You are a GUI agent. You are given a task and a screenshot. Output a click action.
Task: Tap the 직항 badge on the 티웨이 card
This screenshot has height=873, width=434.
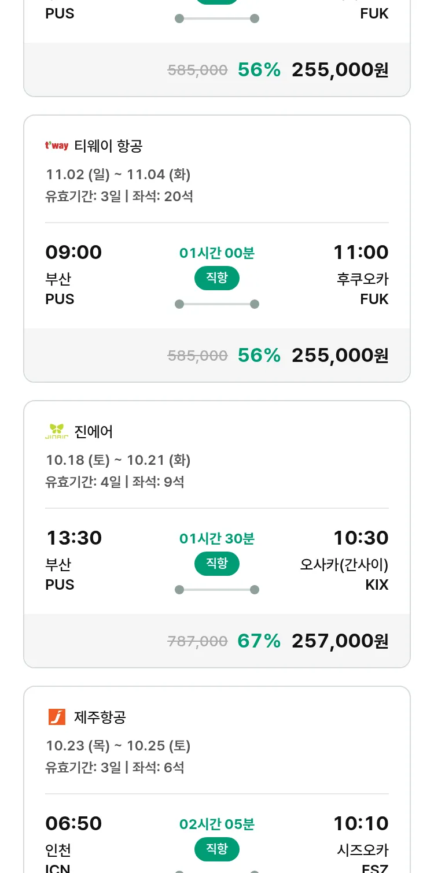point(217,278)
